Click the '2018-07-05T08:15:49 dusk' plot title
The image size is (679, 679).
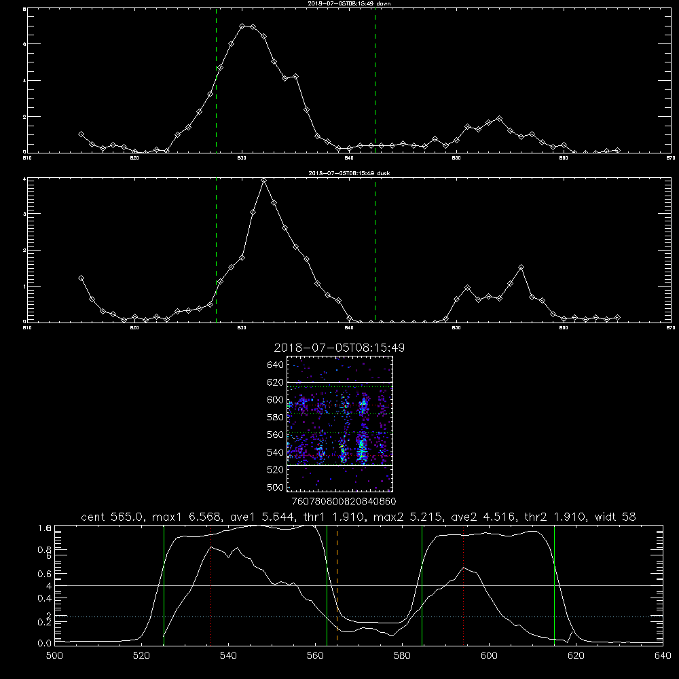349,173
